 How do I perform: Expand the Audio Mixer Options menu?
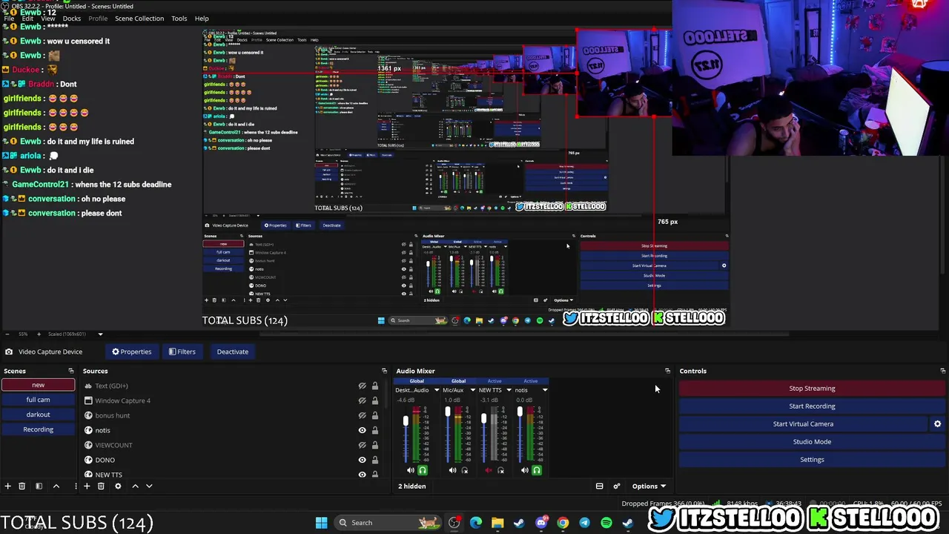(649, 486)
